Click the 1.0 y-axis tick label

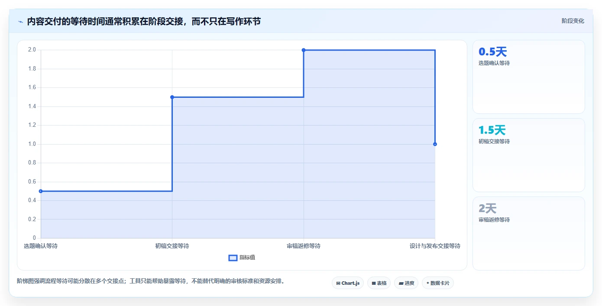(32, 144)
